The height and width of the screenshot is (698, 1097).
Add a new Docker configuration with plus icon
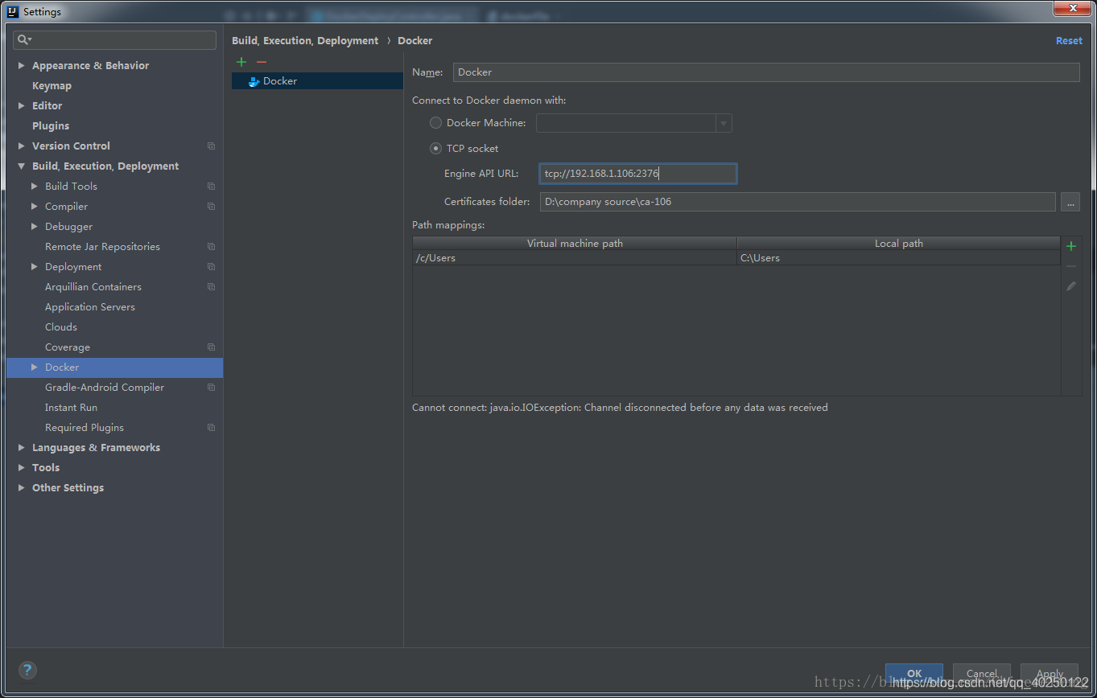click(x=241, y=62)
